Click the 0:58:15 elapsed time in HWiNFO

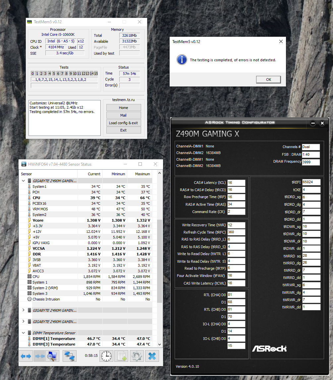[91, 355]
